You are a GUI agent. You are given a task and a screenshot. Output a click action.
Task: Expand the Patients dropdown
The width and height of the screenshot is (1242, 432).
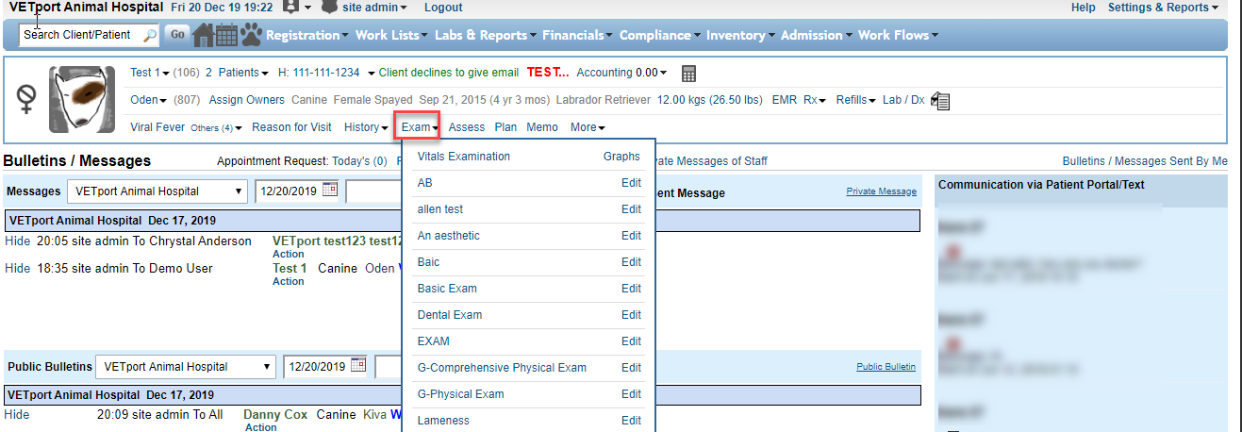click(x=243, y=73)
